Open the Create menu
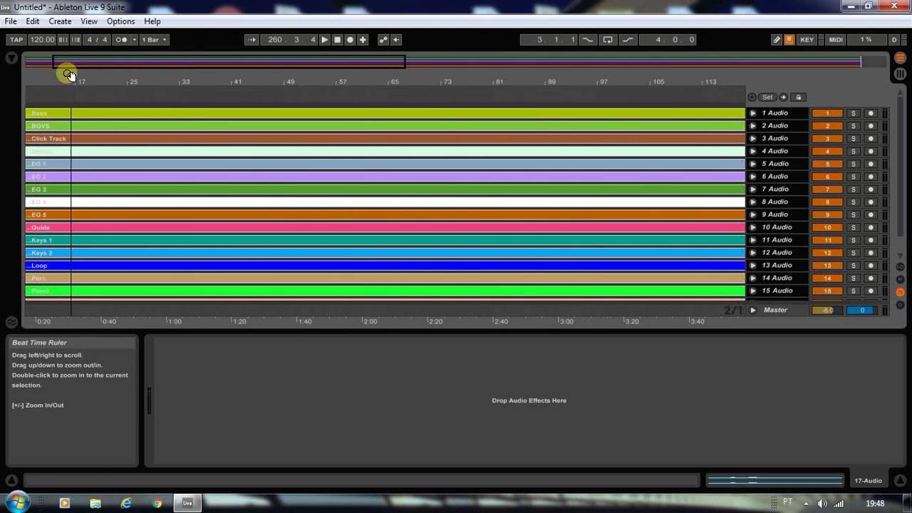 pos(60,21)
